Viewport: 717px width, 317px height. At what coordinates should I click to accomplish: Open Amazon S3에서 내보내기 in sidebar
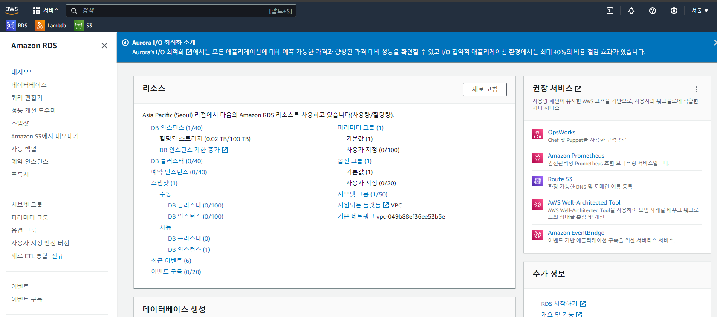coord(45,136)
